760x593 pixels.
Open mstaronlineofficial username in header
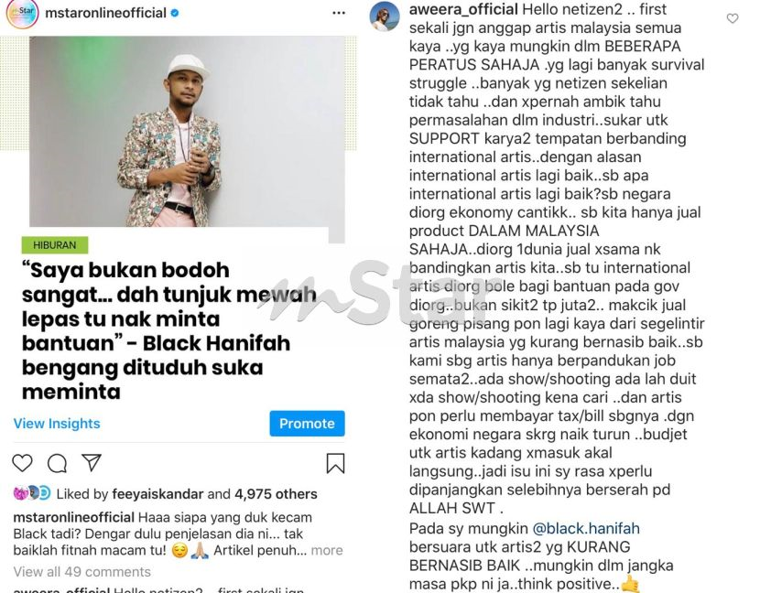coord(105,13)
